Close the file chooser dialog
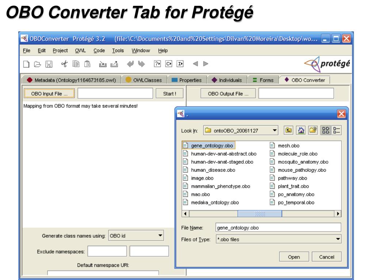Screen dimensions: 374x280 tap(341, 114)
